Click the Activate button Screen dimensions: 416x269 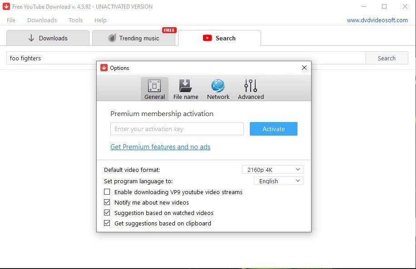coord(273,129)
